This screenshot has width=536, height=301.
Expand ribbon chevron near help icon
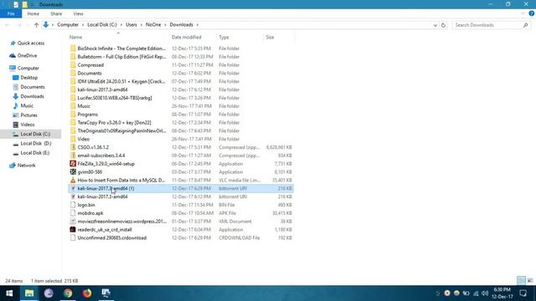[x=523, y=13]
